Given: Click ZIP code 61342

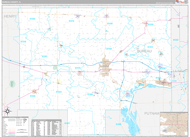Looking at the screenshot, I should coord(176,40).
